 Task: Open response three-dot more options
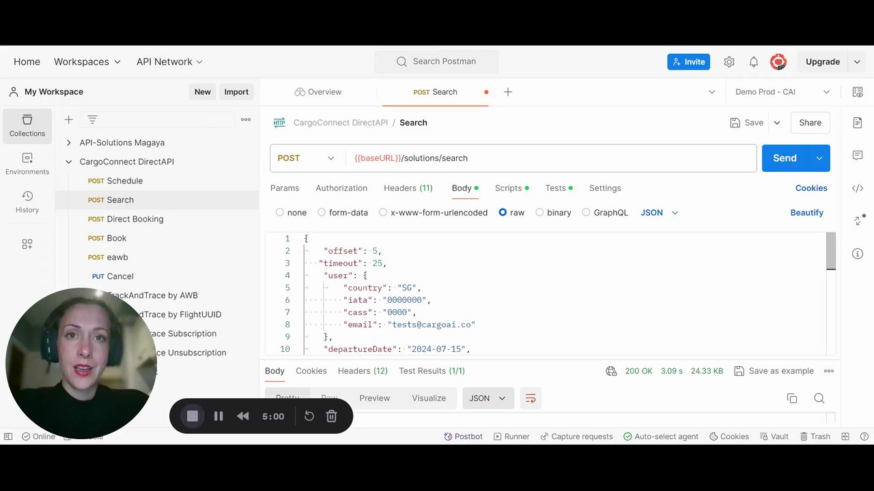coord(829,371)
